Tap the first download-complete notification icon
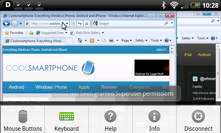Viewport: 221px width, 133px height. click(18, 5)
